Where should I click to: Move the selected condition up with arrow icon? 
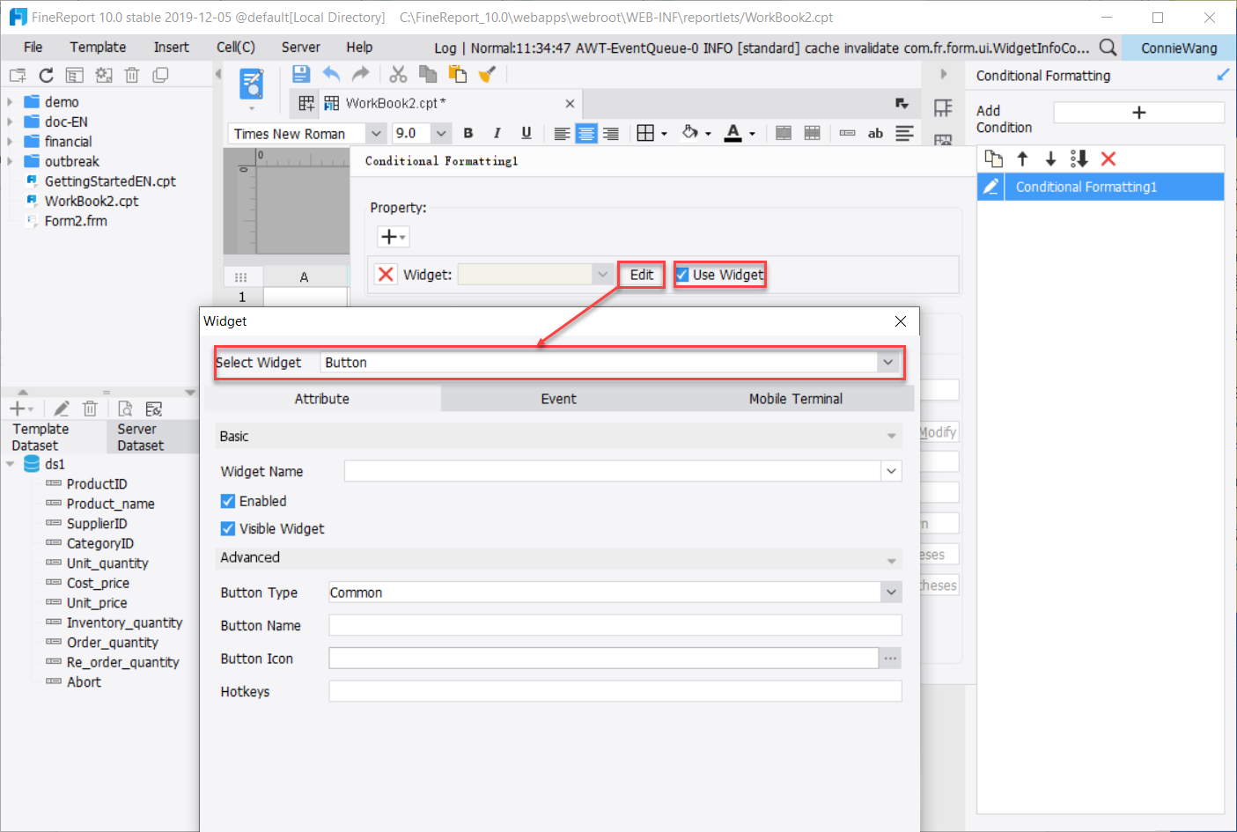point(1022,158)
